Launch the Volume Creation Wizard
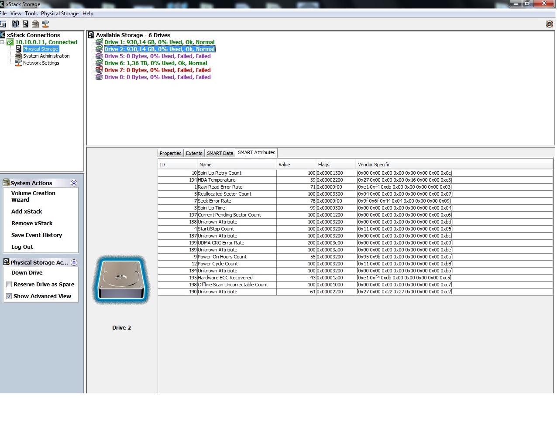The width and height of the screenshot is (557, 447). pos(33,196)
